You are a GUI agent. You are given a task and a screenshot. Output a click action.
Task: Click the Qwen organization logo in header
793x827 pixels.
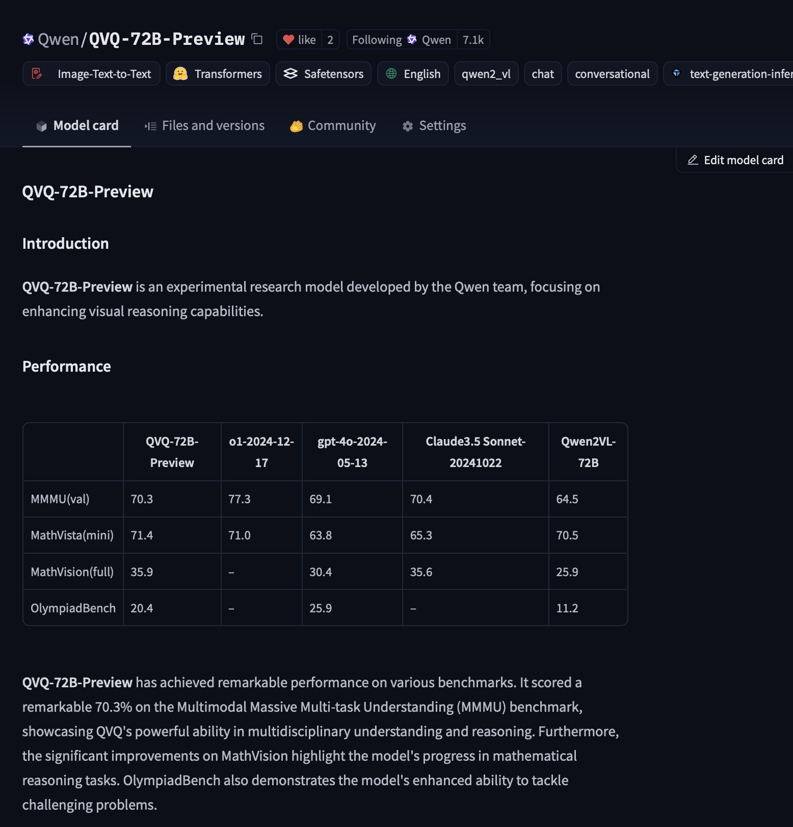pos(29,39)
